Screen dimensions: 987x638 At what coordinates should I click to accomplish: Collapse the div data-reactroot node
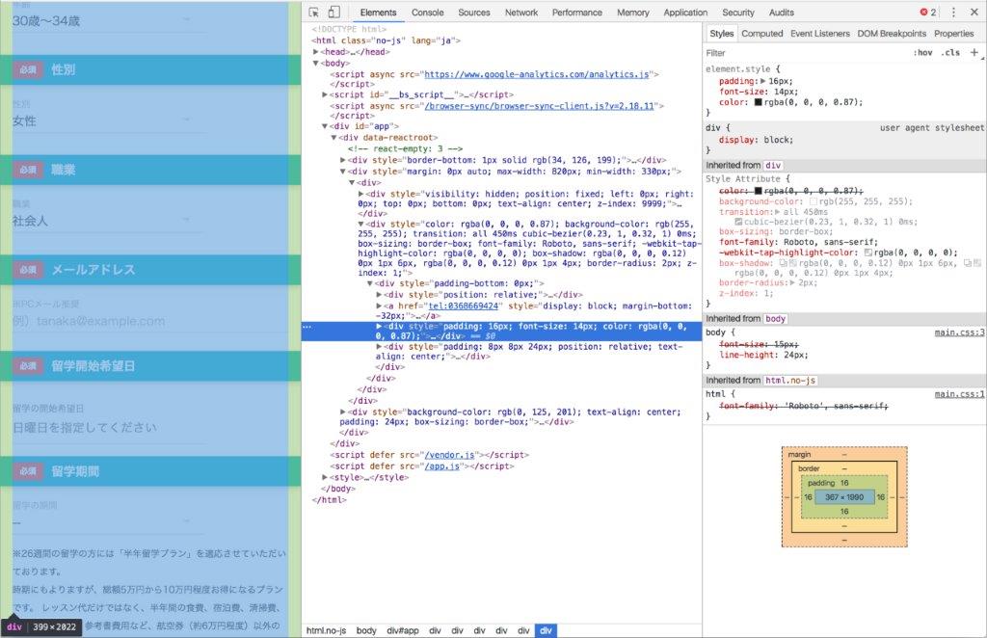(x=334, y=137)
